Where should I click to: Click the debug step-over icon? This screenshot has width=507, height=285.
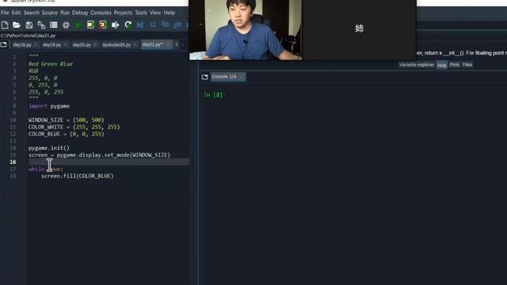tap(153, 25)
